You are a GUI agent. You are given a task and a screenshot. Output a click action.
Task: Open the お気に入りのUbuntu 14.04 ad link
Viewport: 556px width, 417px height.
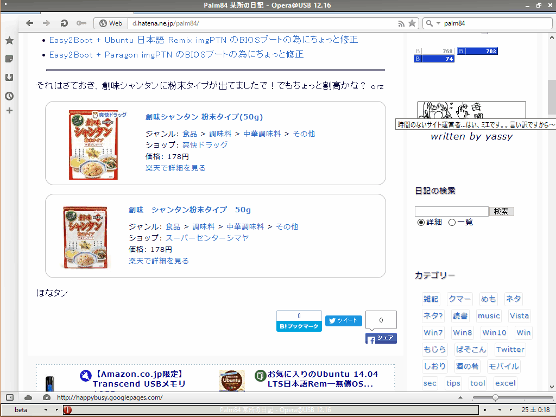tap(323, 378)
